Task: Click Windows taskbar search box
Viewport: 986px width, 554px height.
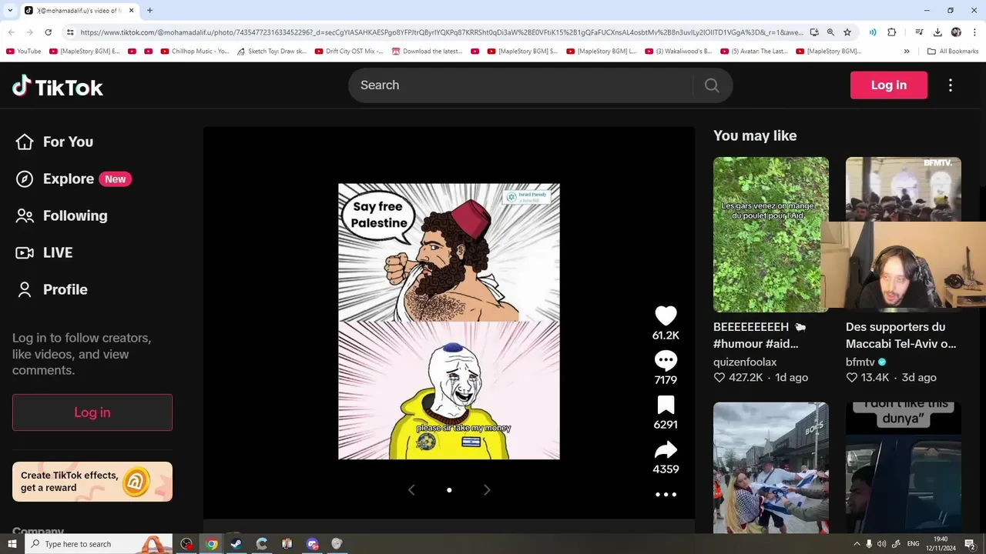Action: click(100, 544)
